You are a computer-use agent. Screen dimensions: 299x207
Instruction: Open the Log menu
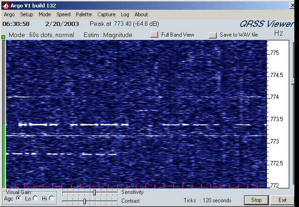pyautogui.click(x=125, y=14)
